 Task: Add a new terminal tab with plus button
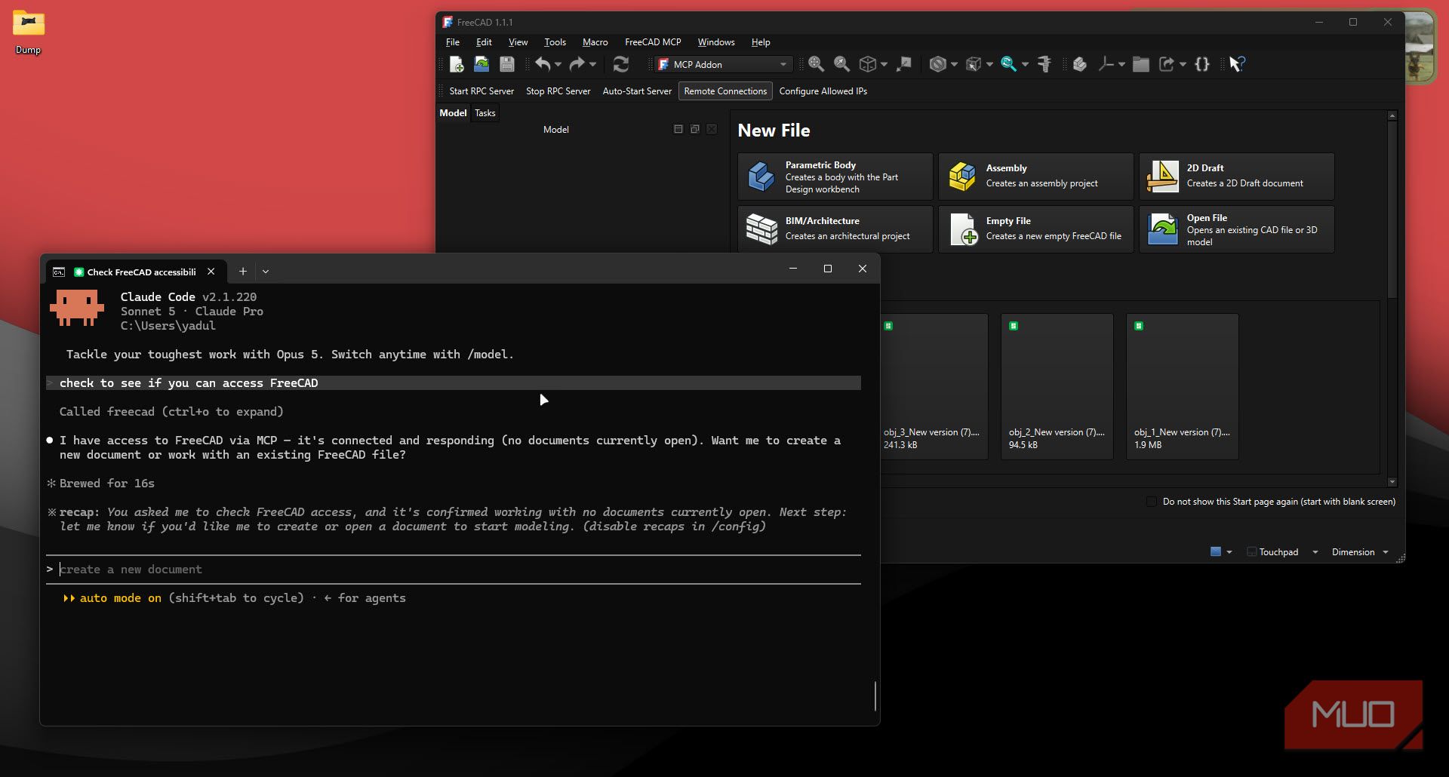click(x=243, y=272)
